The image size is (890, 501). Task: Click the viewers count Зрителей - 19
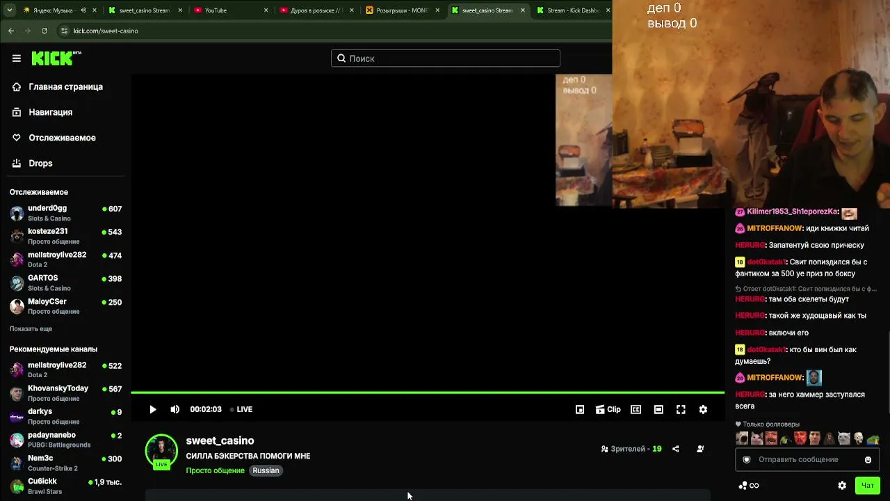click(x=631, y=449)
